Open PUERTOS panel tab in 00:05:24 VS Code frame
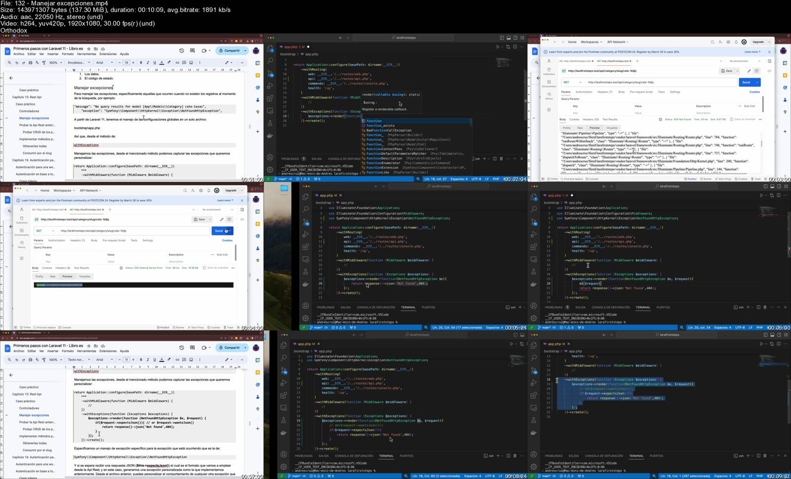 428,307
